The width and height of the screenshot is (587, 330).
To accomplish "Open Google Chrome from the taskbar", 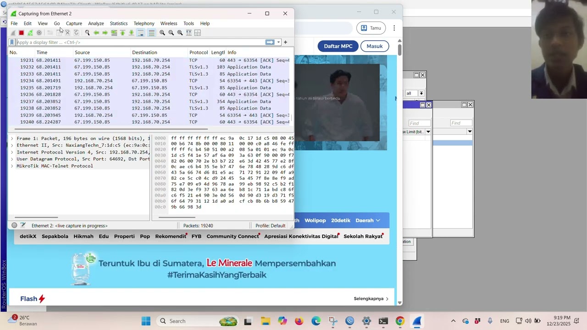I will [x=400, y=321].
